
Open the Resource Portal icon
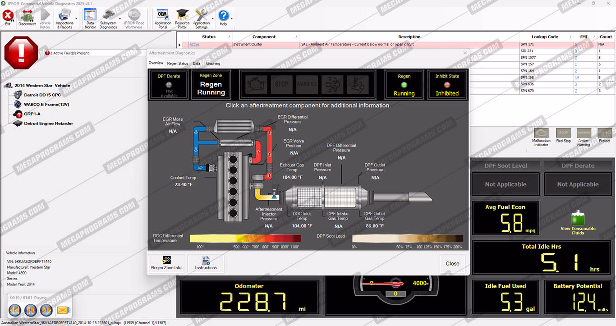pos(182,18)
